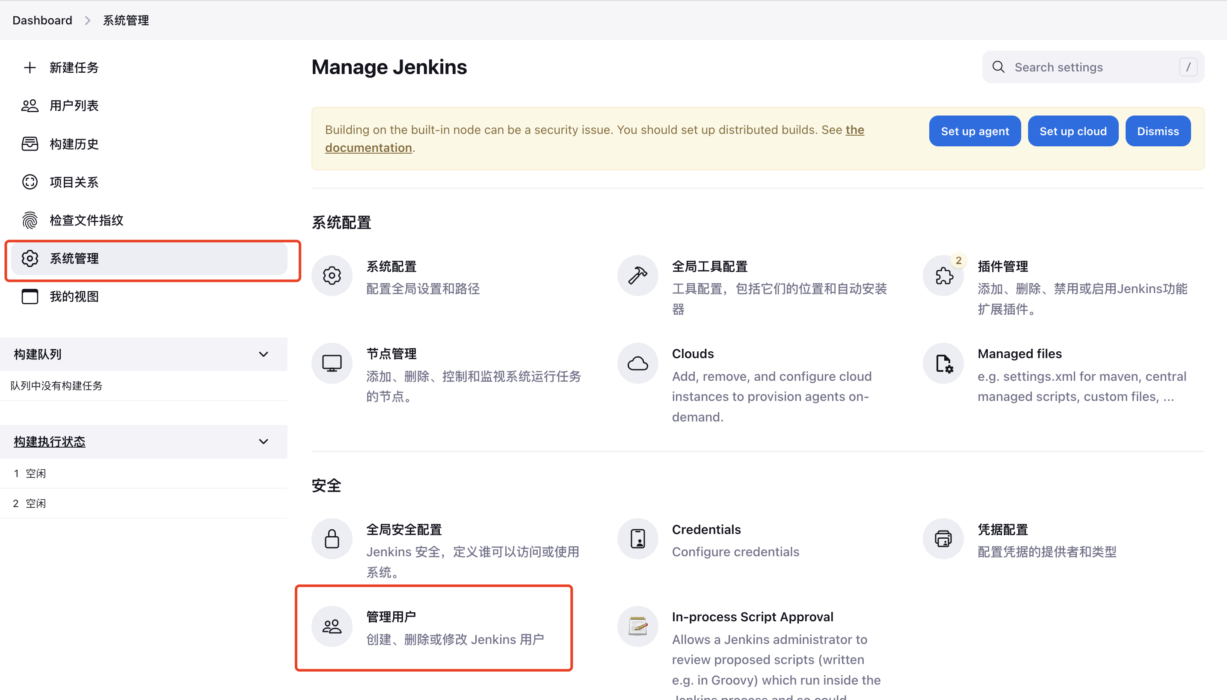Select 系统管理 in the sidebar
The image size is (1227, 700).
pyautogui.click(x=149, y=258)
